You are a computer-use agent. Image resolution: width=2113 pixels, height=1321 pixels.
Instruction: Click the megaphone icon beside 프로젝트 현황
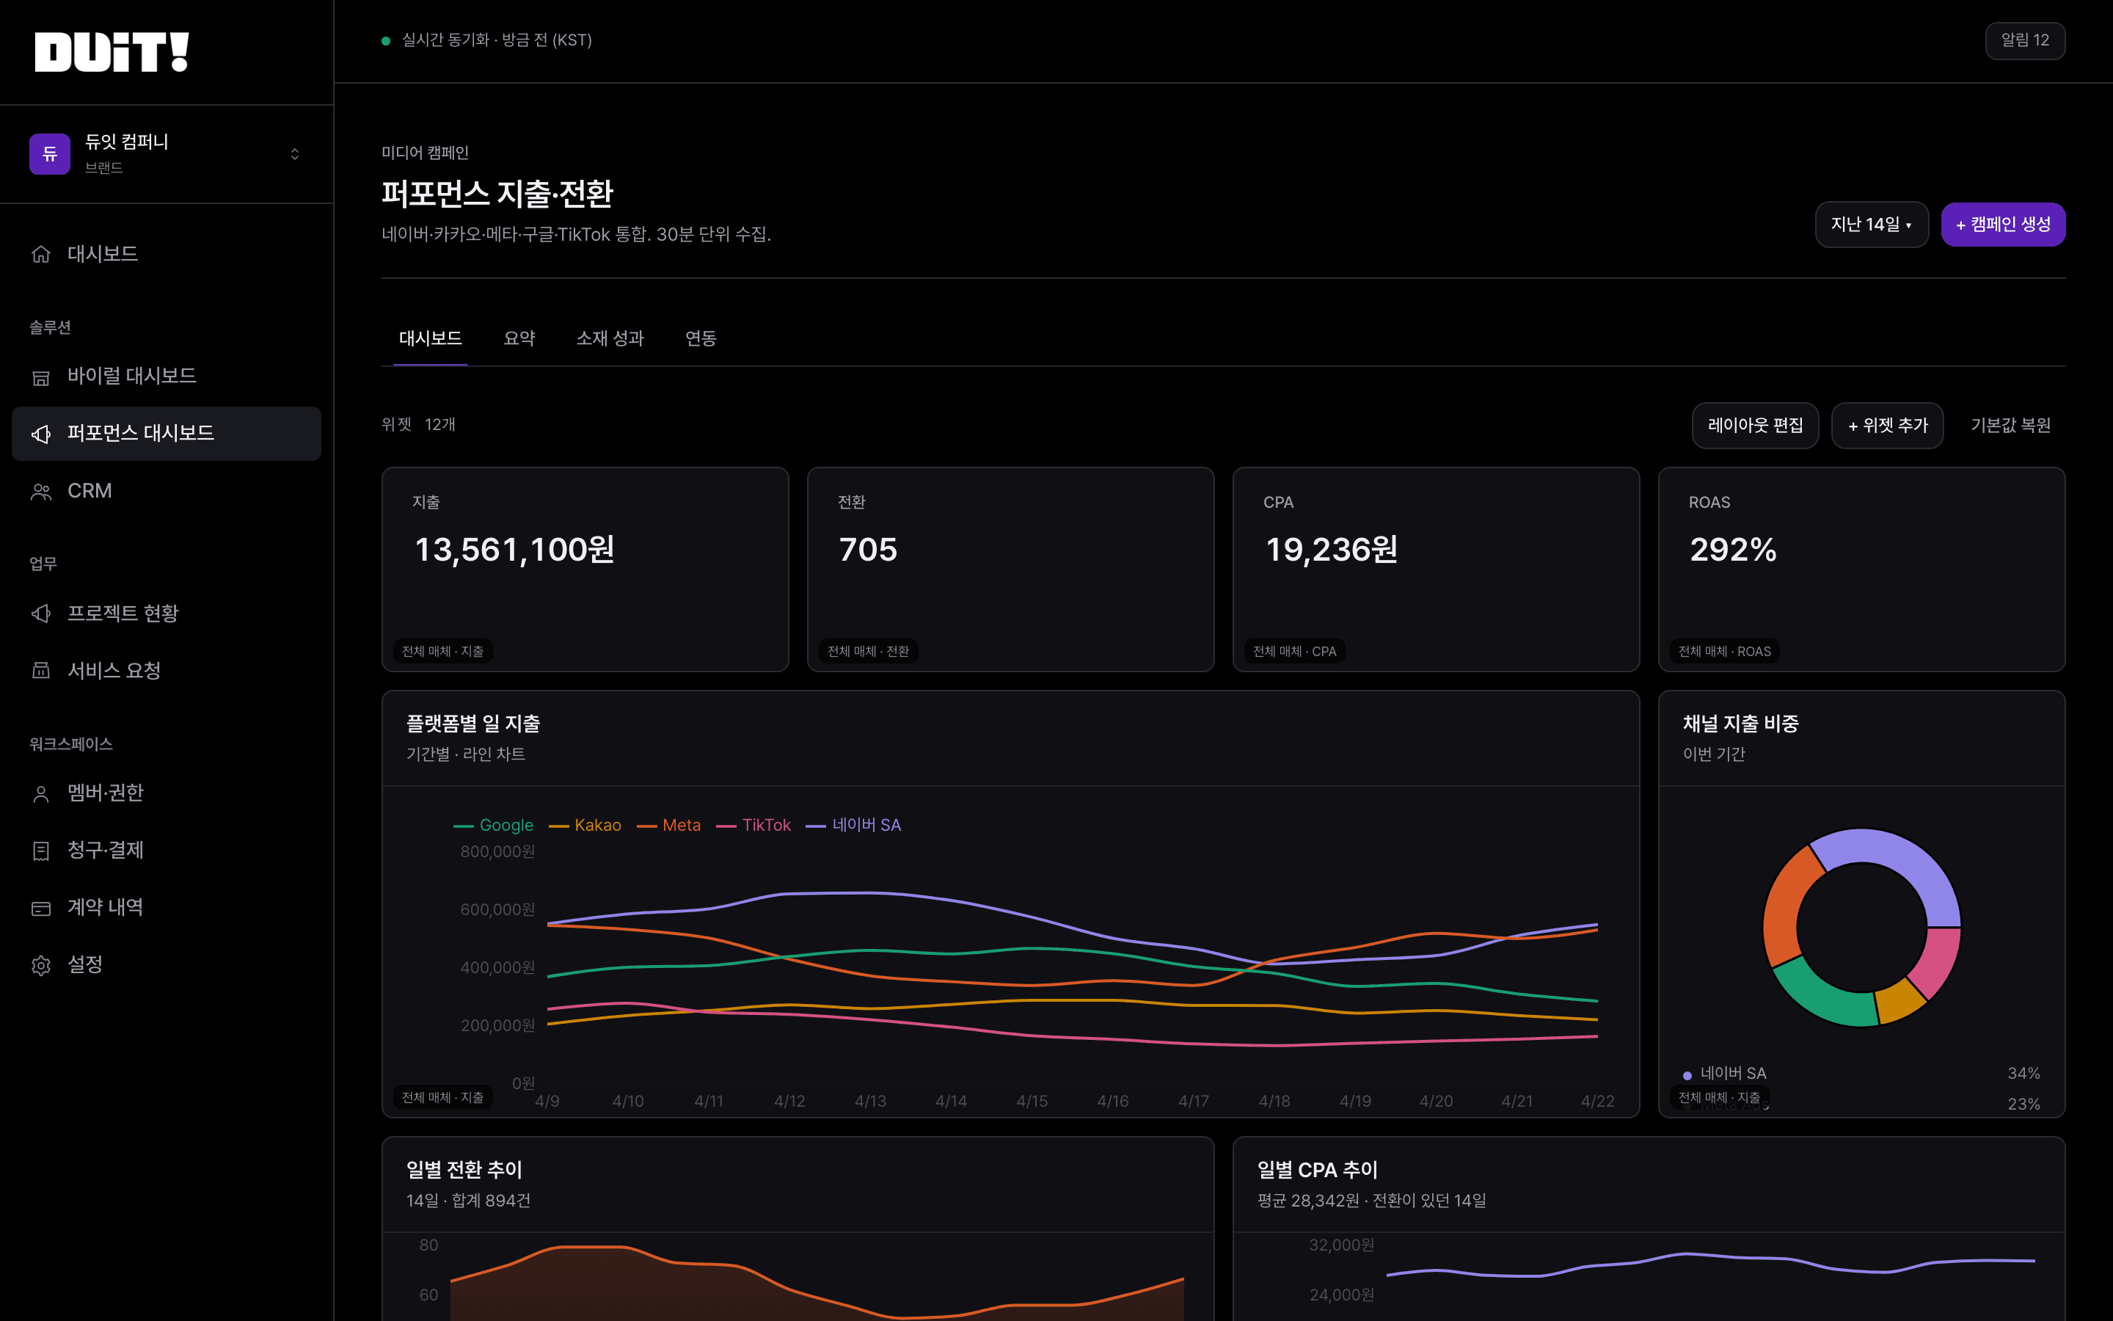pyautogui.click(x=41, y=614)
